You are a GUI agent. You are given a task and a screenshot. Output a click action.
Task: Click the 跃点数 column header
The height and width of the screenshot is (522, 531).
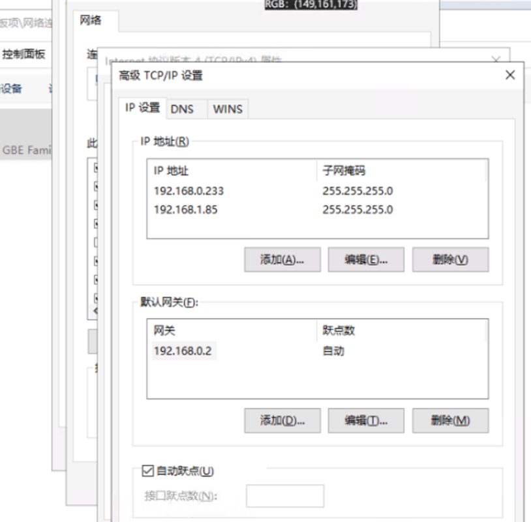pyautogui.click(x=402, y=330)
